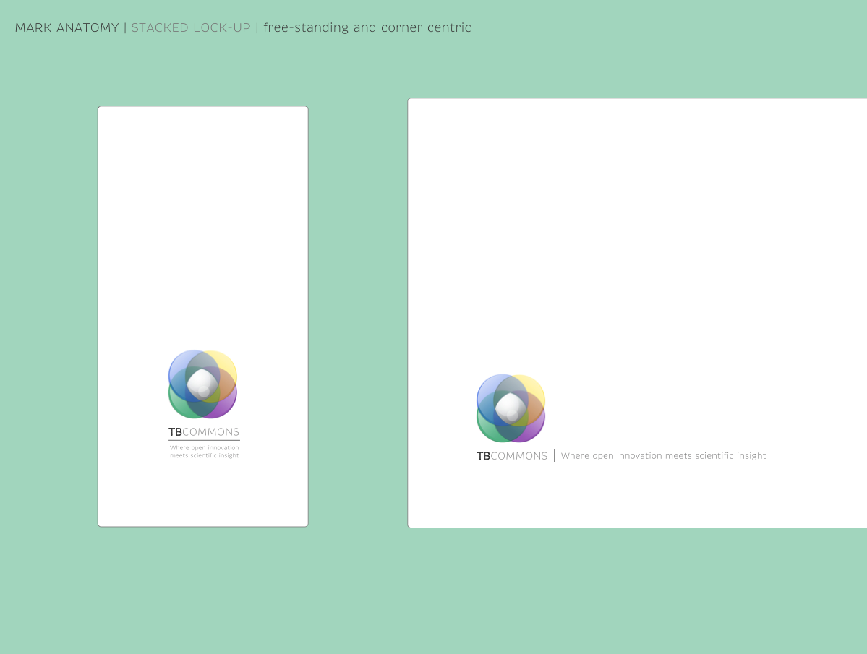Select the two-line tagline under the portrait logo

(x=204, y=452)
